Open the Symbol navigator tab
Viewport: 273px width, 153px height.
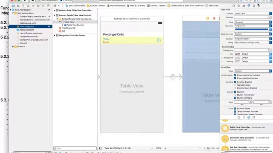click(x=18, y=6)
